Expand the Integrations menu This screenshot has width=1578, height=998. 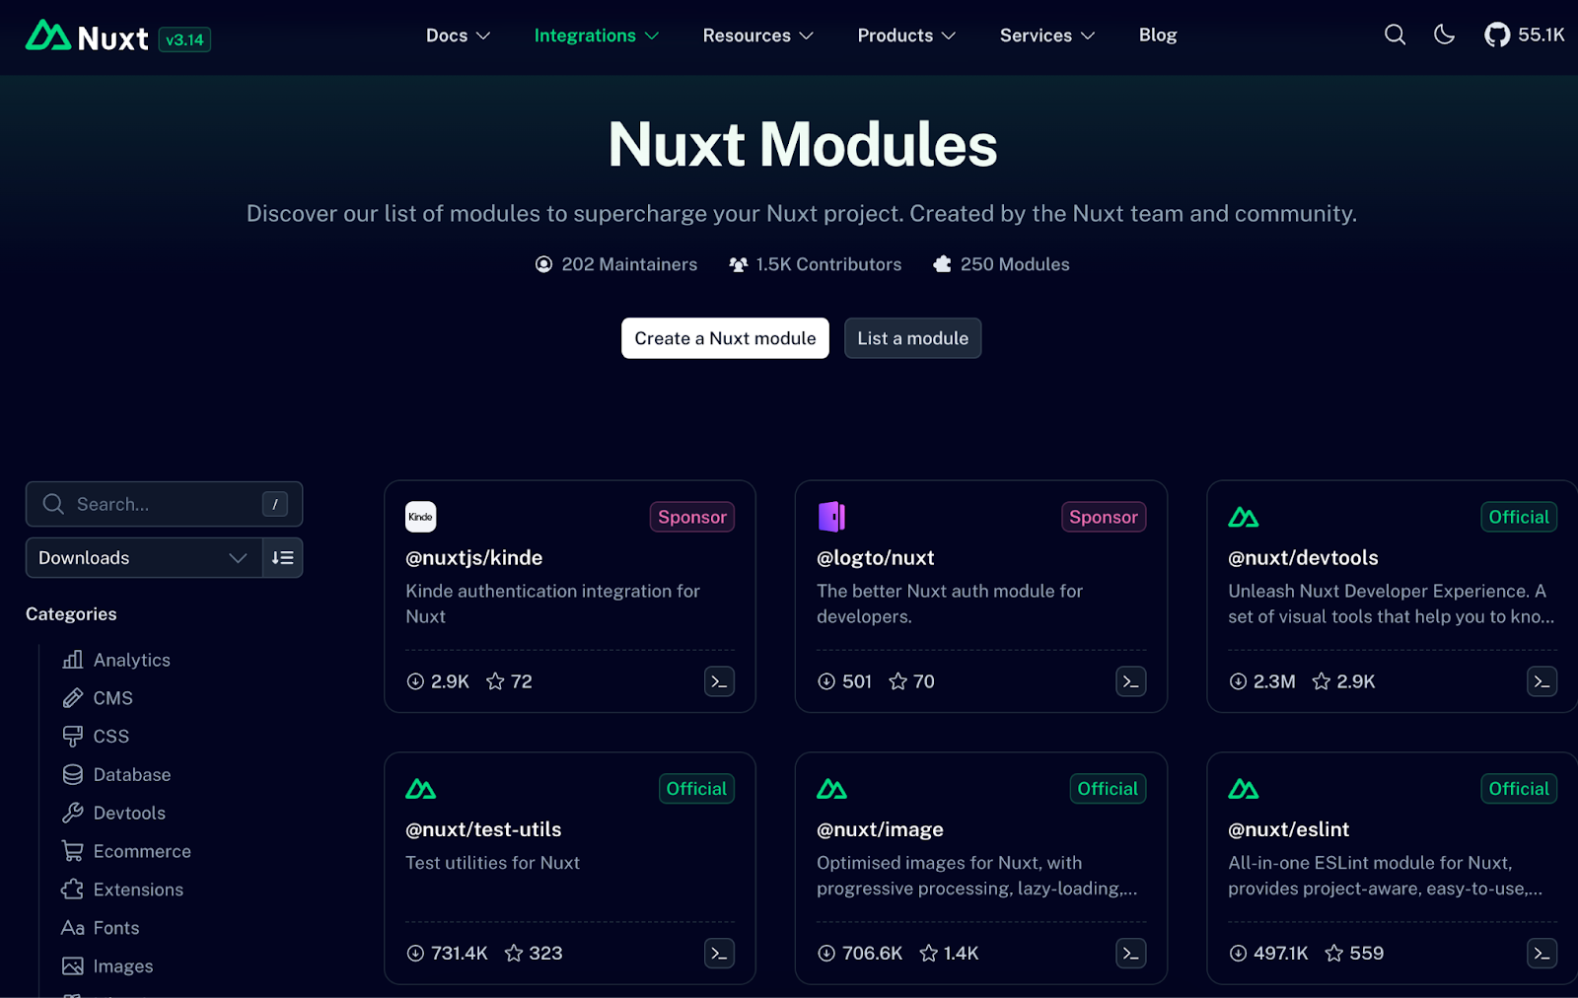[x=596, y=36]
